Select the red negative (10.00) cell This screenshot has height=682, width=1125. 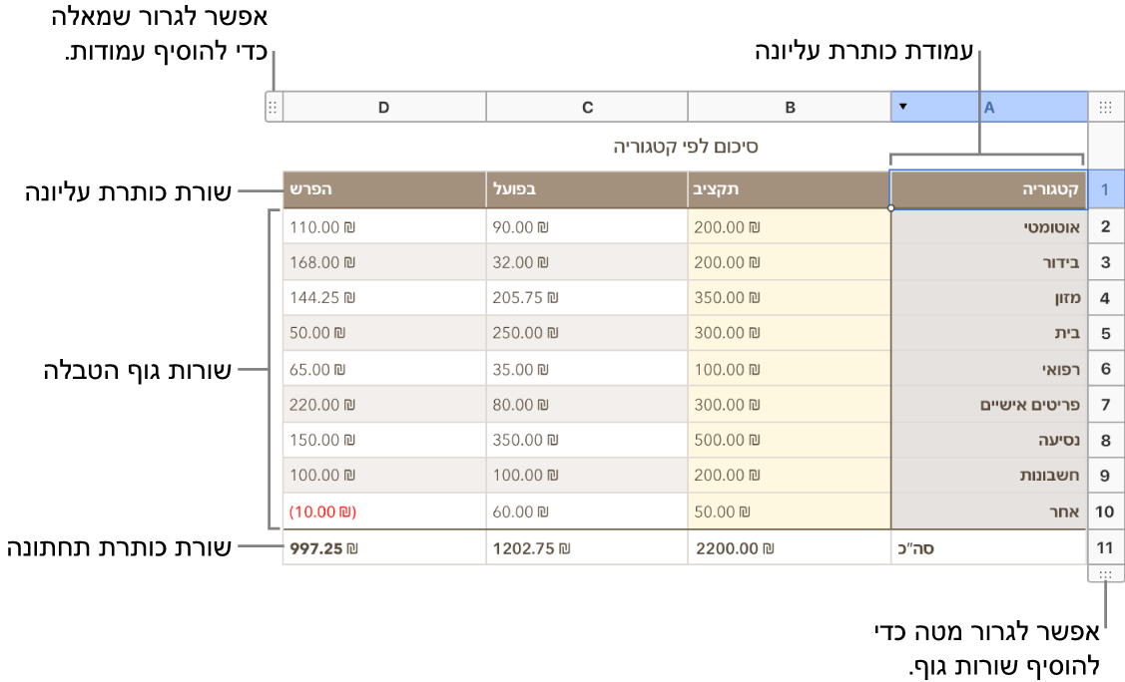point(383,511)
